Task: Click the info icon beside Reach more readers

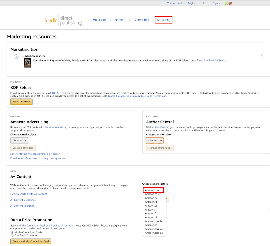Action: 16,57
